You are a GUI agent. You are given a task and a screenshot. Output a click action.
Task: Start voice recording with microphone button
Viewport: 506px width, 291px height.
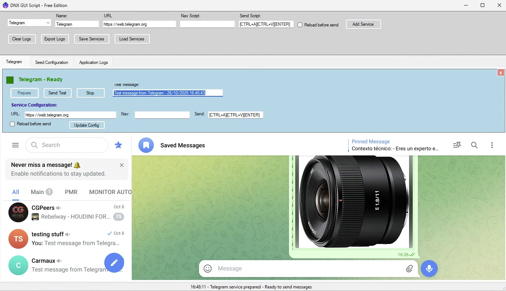(x=429, y=269)
